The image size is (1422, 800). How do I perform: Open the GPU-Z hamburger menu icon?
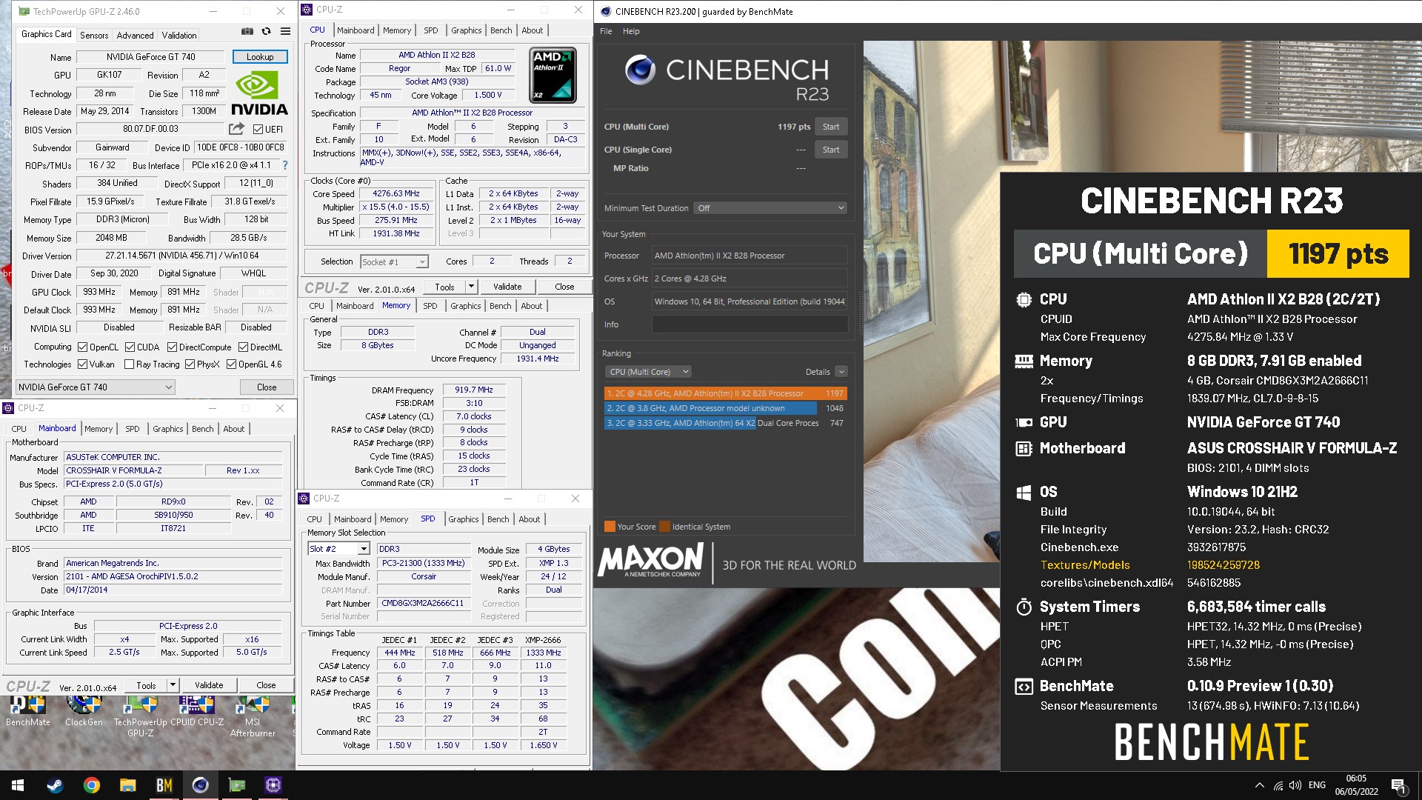pos(285,32)
